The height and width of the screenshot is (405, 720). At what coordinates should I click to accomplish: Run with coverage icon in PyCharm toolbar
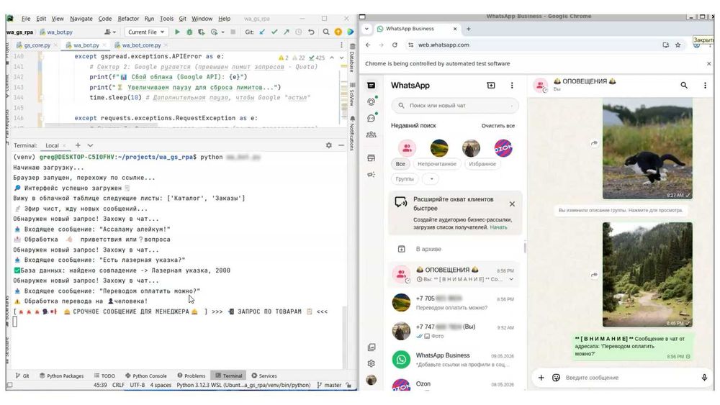coord(201,32)
